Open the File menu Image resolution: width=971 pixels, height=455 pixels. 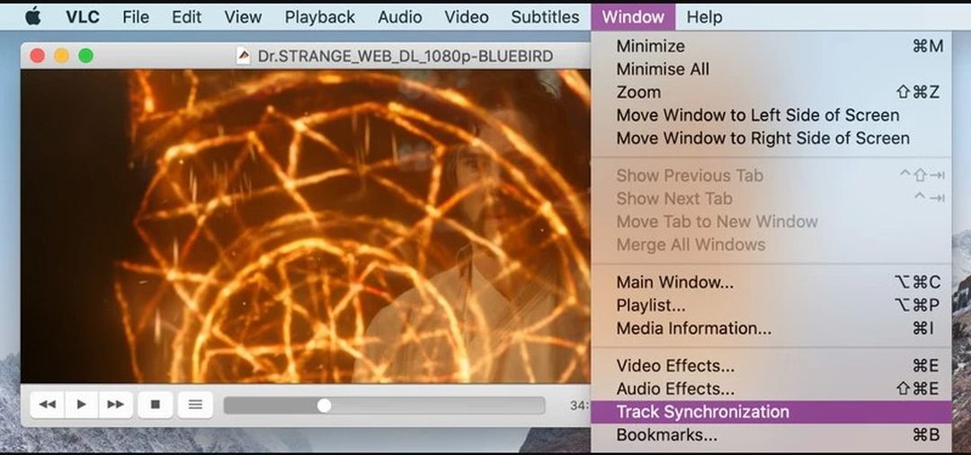click(136, 17)
